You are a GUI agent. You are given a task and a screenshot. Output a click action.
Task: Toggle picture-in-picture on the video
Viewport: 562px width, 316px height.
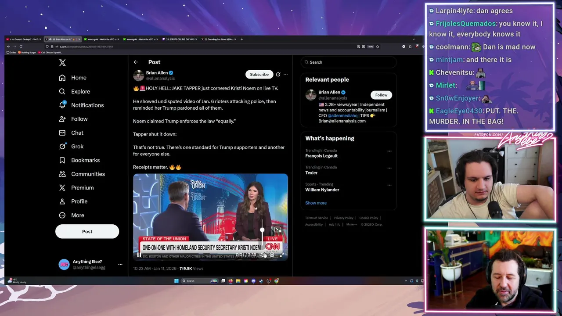(277, 230)
